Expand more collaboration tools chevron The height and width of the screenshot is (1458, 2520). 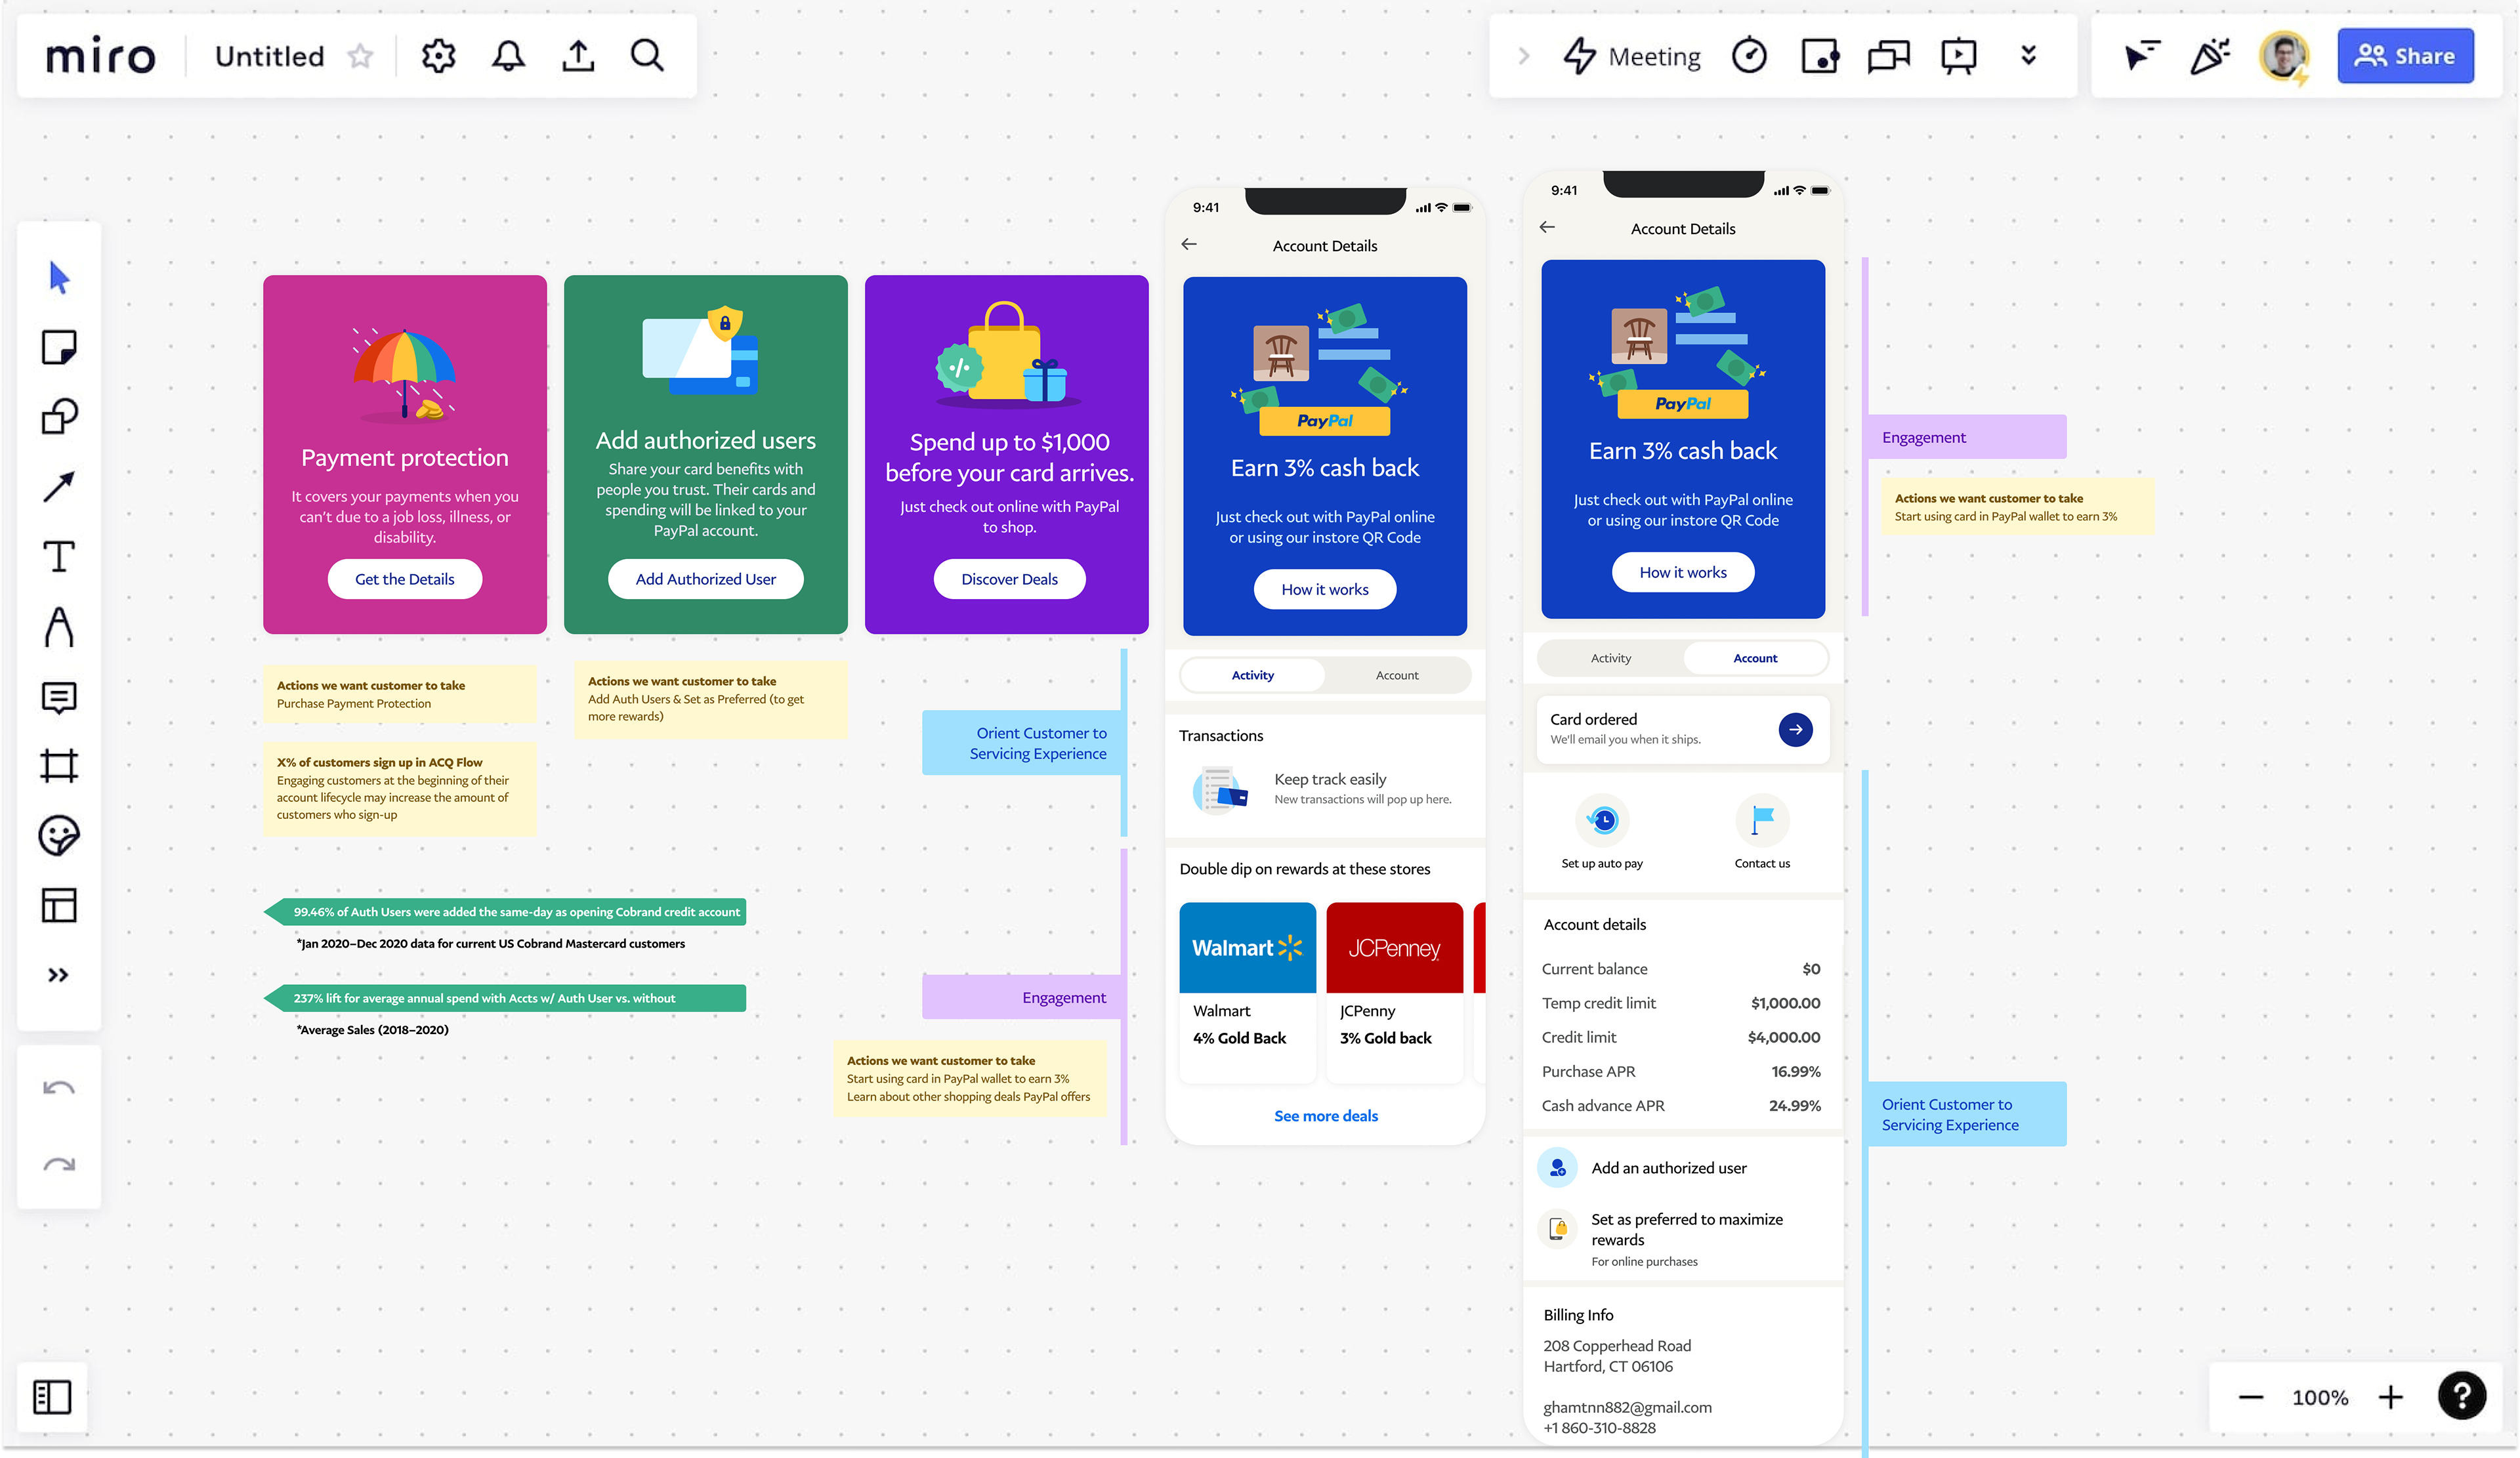(2029, 56)
